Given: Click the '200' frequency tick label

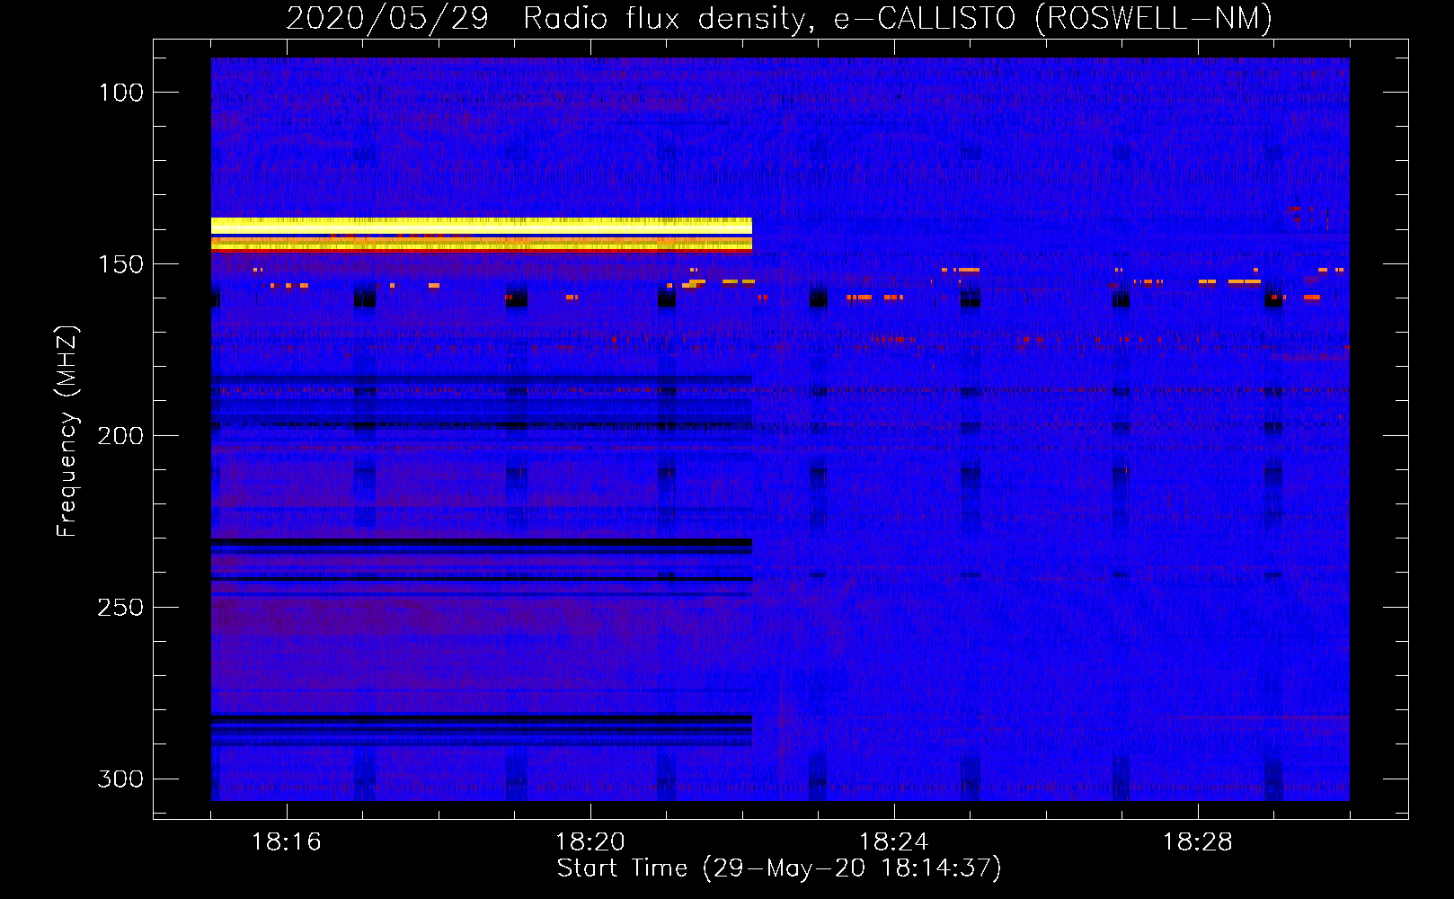Looking at the screenshot, I should coord(120,436).
